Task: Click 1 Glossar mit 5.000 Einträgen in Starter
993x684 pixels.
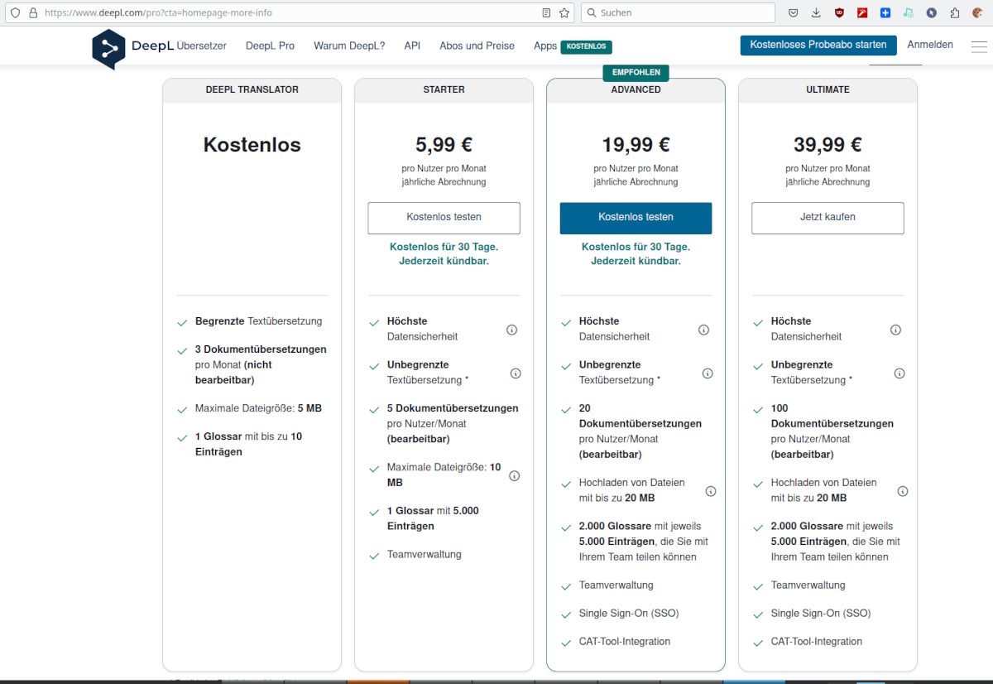Action: point(433,518)
